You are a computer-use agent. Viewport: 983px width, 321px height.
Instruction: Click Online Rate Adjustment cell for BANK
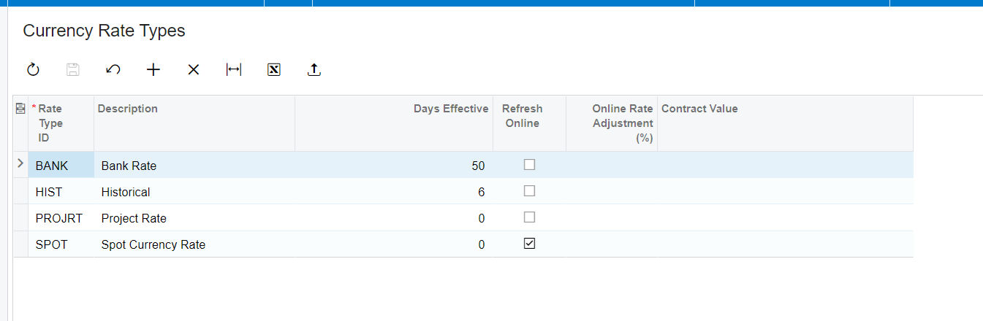[x=612, y=166]
